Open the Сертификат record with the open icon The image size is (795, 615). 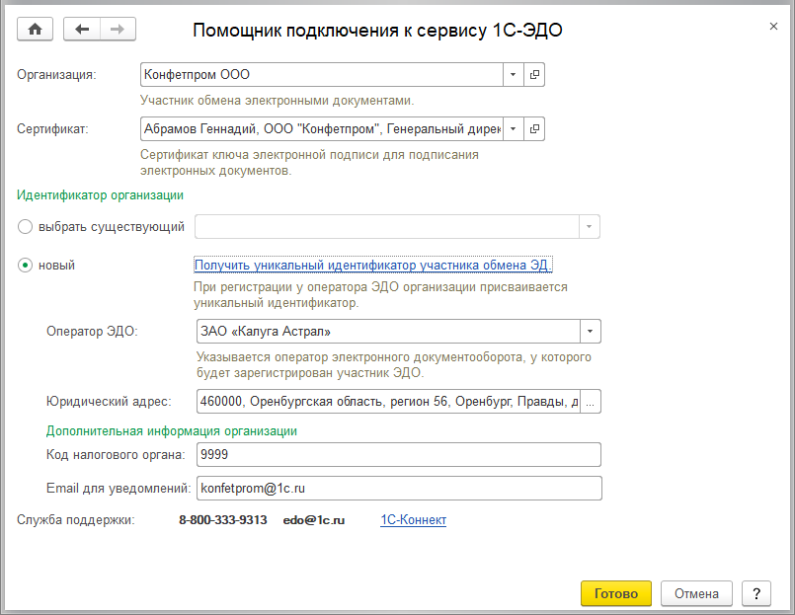point(534,129)
